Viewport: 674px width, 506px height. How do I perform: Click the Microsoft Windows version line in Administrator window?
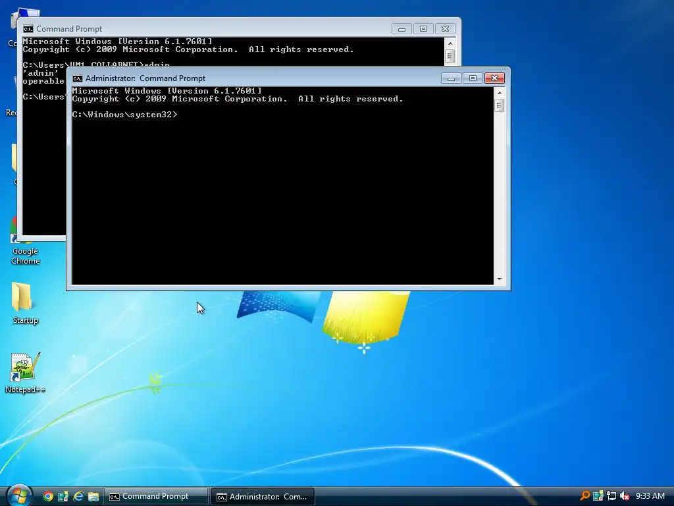click(x=167, y=91)
